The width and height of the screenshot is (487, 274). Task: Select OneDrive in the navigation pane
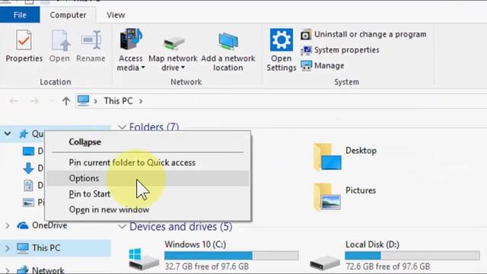pos(49,225)
